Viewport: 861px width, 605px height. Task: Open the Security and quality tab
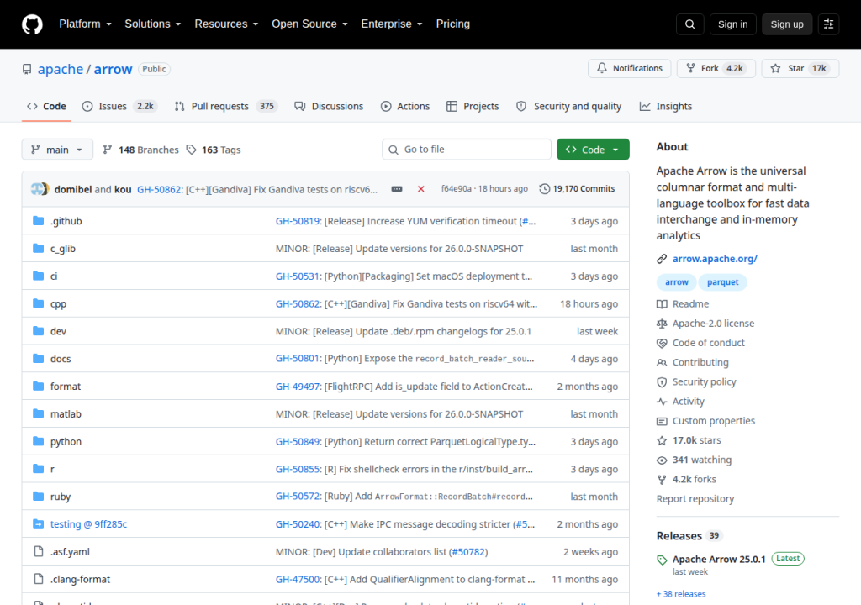click(x=569, y=106)
